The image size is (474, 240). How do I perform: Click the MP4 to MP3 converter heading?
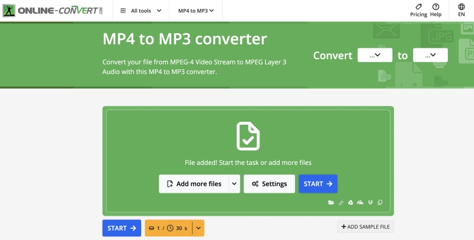pos(185,38)
